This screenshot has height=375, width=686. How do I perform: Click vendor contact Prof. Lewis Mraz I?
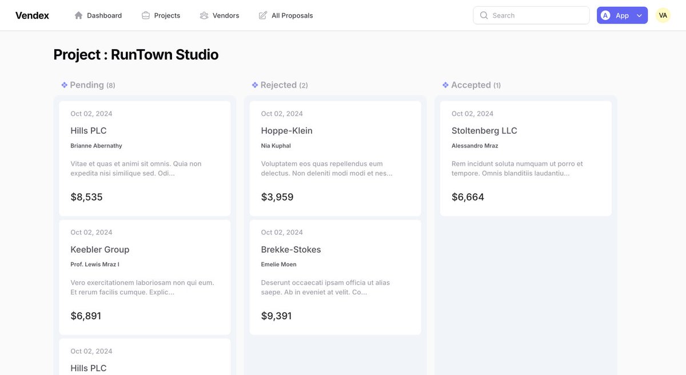tap(95, 265)
